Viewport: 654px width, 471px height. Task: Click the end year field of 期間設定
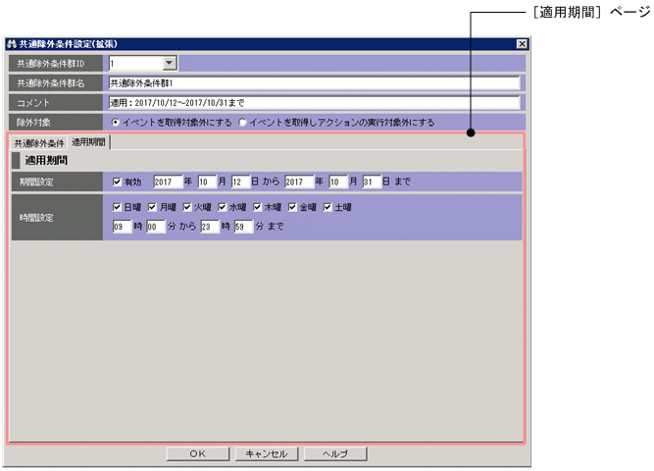tap(299, 182)
